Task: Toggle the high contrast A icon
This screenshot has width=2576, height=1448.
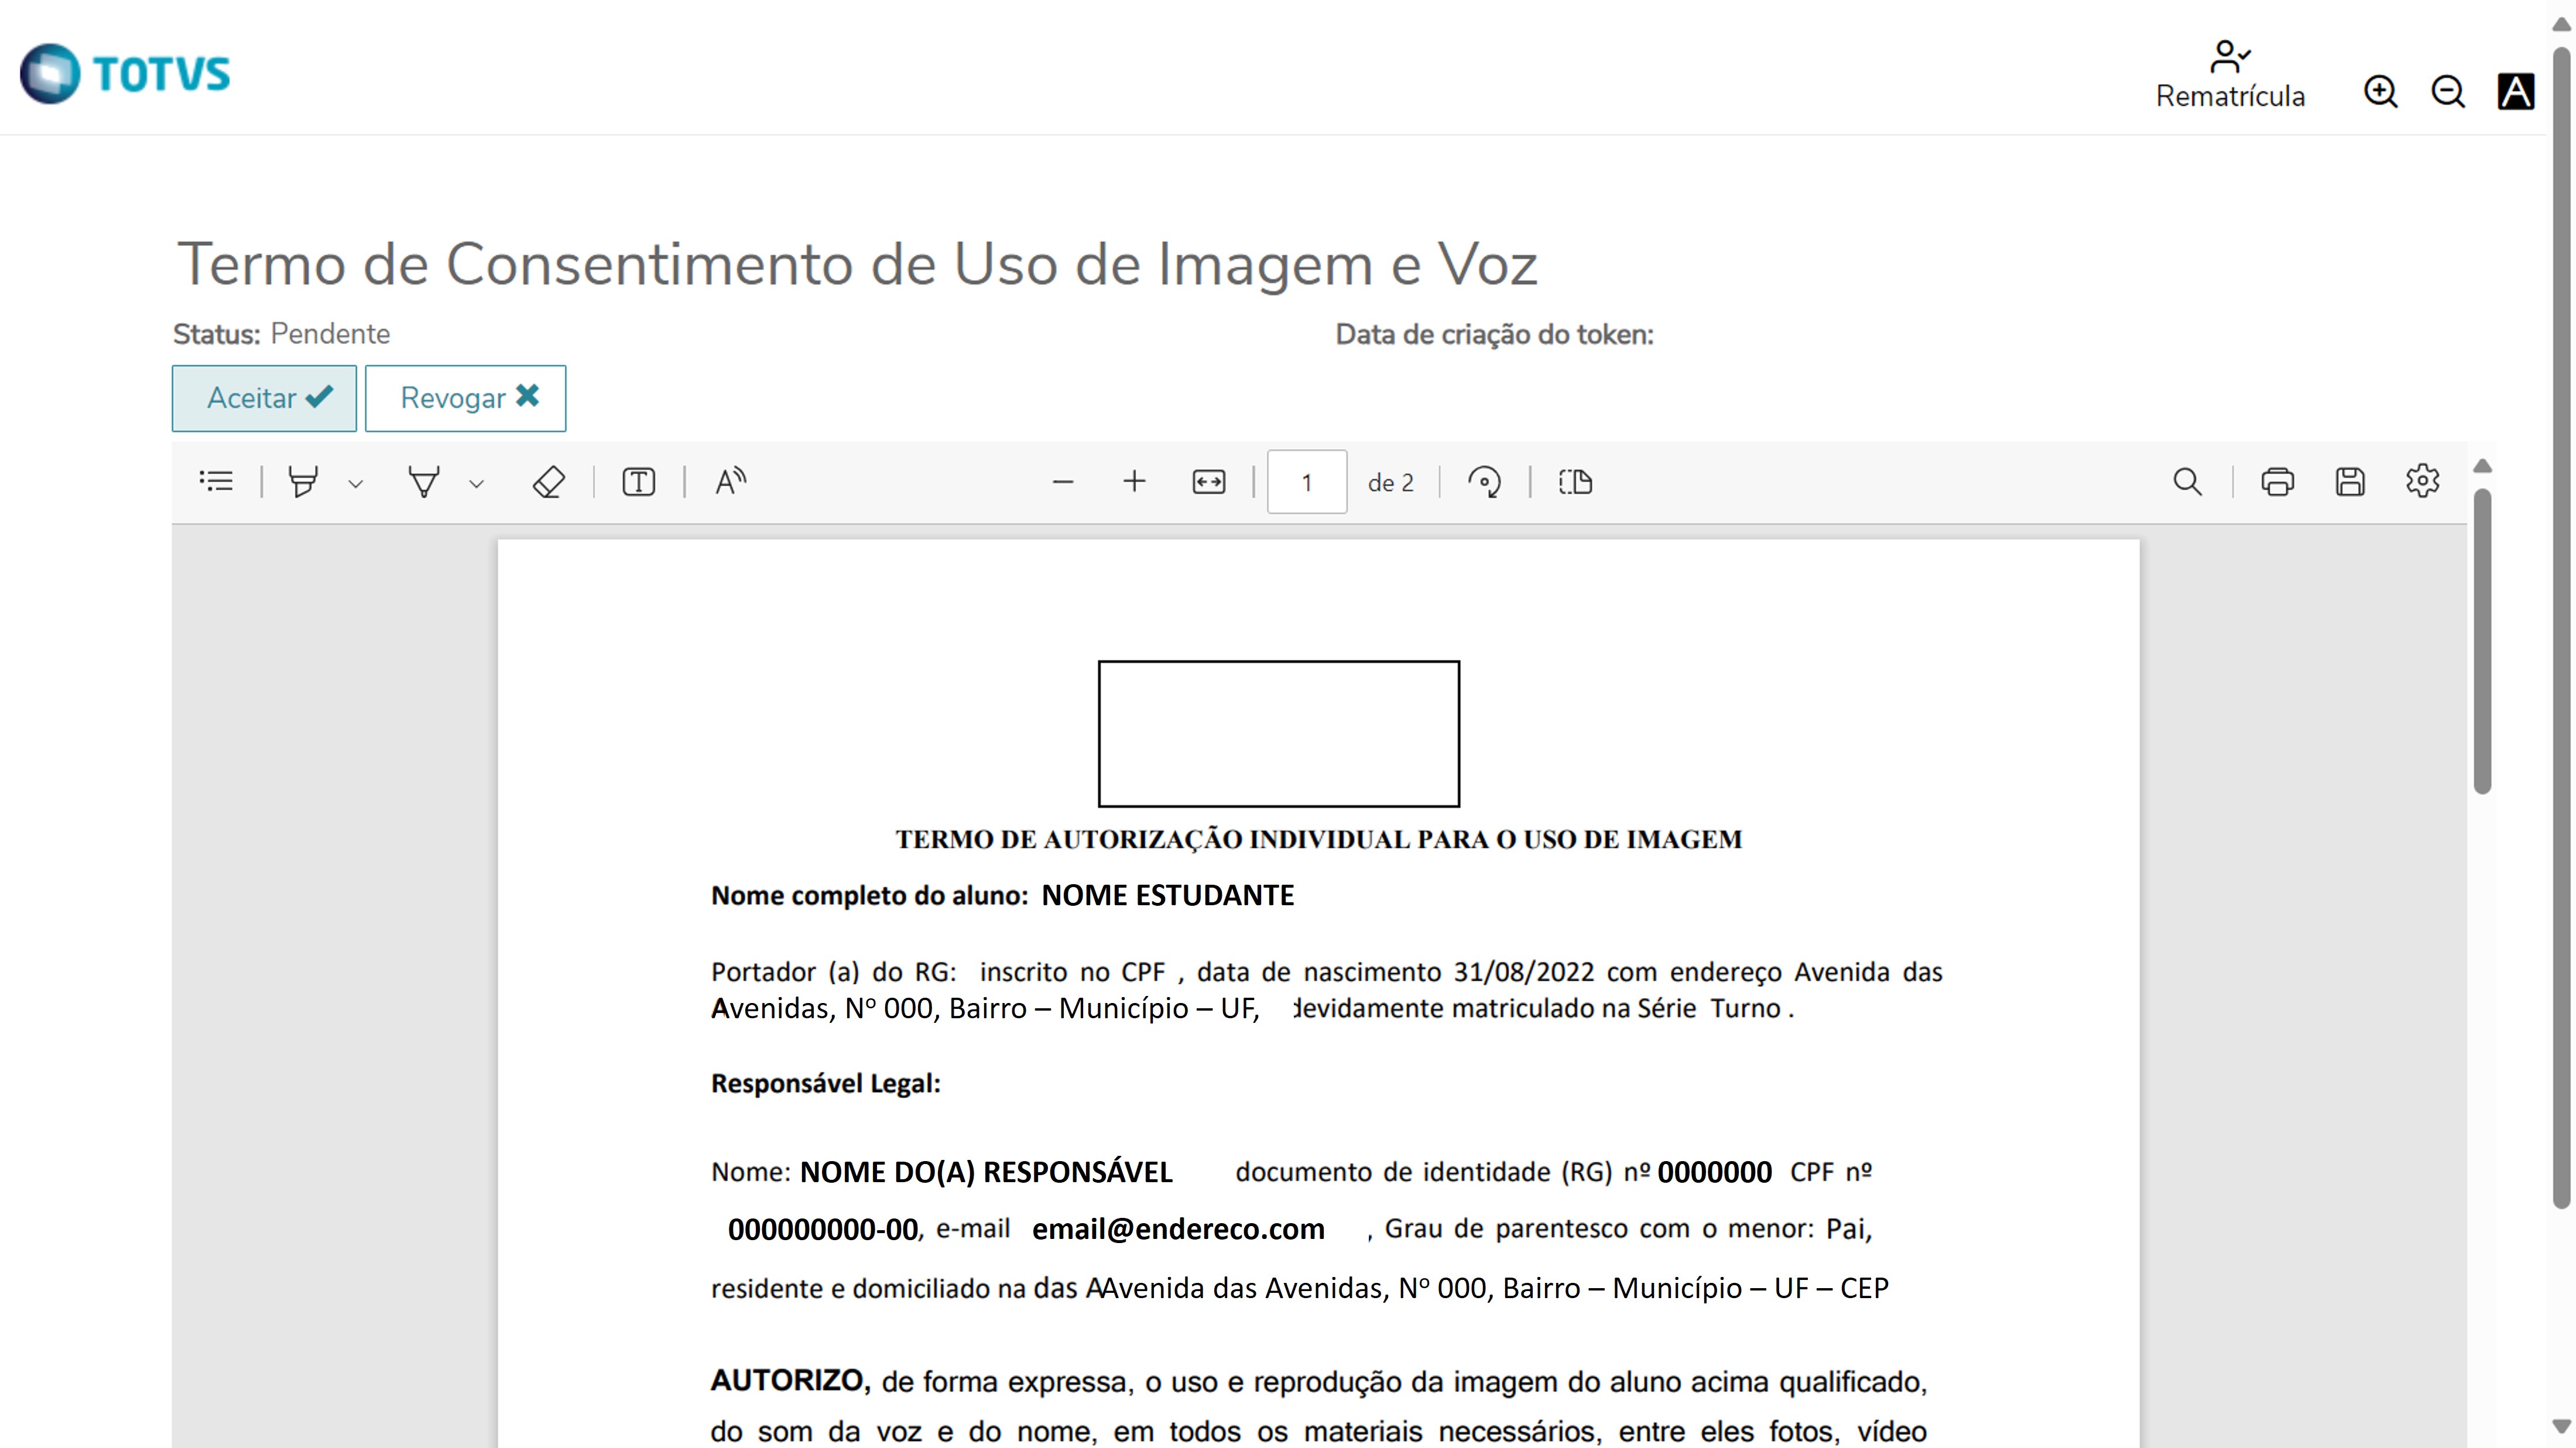Action: (2515, 92)
